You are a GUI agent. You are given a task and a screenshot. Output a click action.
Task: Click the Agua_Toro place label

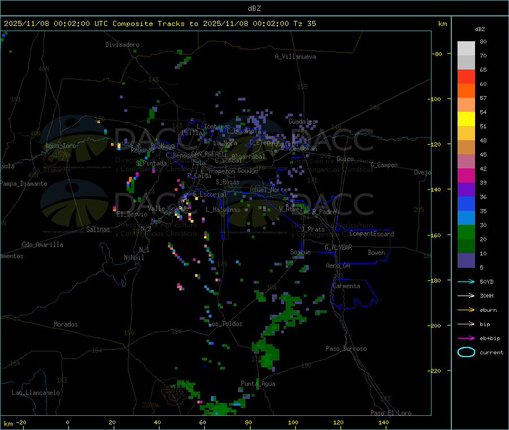[61, 146]
